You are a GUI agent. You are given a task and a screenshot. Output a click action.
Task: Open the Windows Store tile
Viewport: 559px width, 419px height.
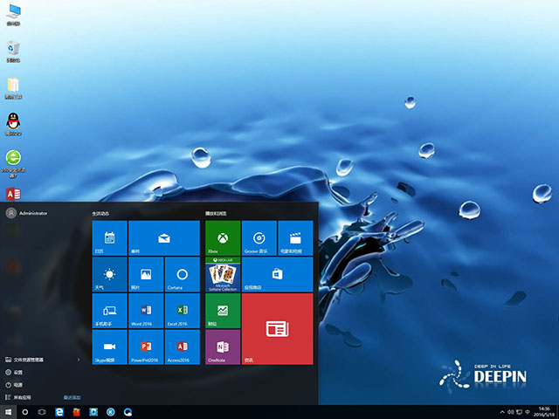pyautogui.click(x=277, y=274)
